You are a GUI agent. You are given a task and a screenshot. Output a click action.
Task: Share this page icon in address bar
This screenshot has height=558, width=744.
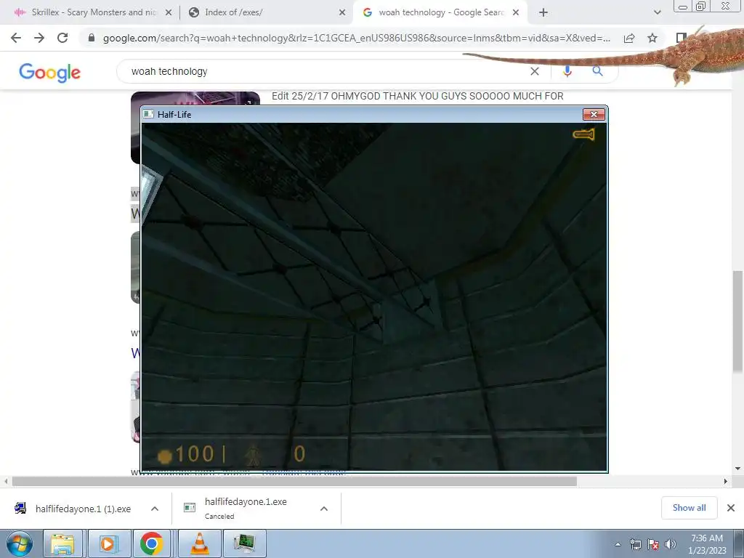(x=629, y=38)
